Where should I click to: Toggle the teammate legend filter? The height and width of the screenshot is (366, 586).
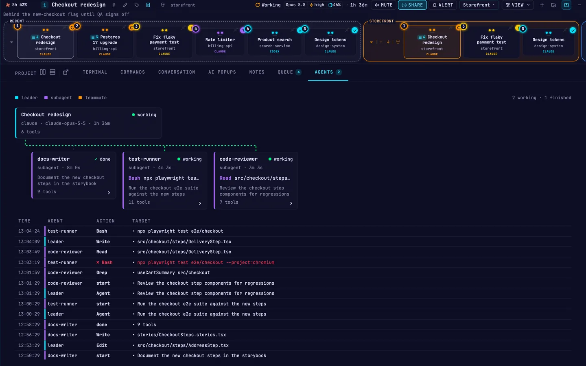click(x=92, y=98)
